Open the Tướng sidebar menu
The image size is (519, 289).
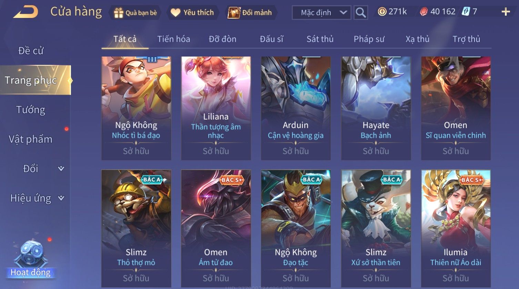31,110
